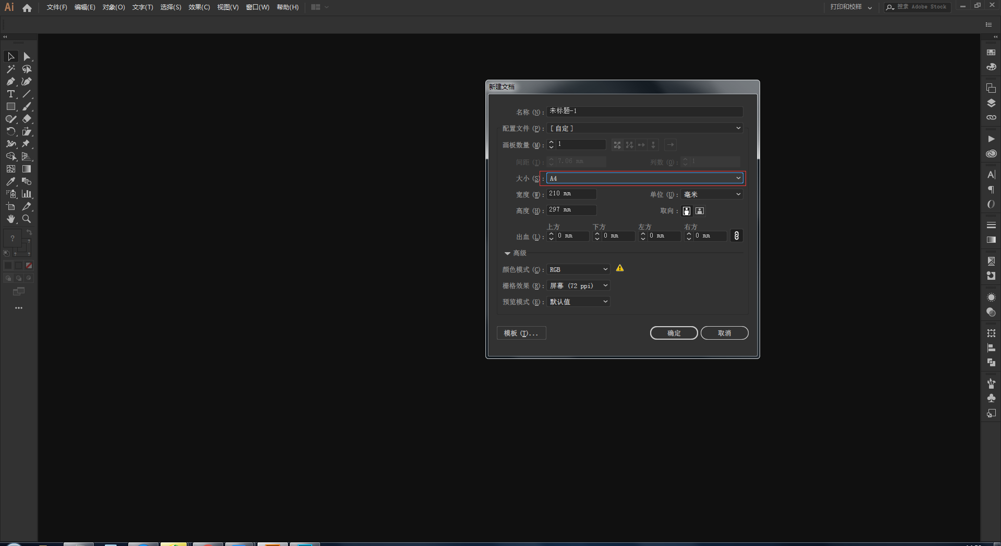Image resolution: width=1001 pixels, height=546 pixels.
Task: Open the Links panel icon
Action: [x=991, y=117]
